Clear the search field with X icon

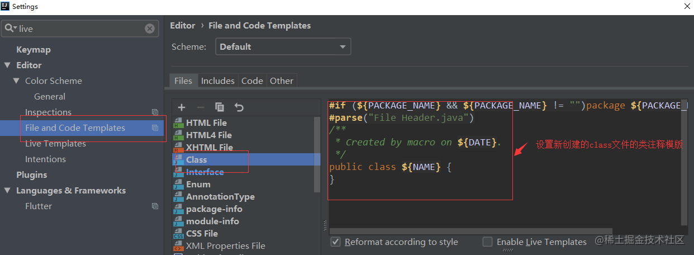[150, 29]
